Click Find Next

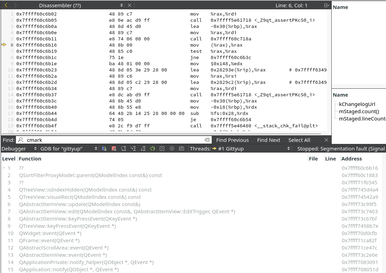269,140
